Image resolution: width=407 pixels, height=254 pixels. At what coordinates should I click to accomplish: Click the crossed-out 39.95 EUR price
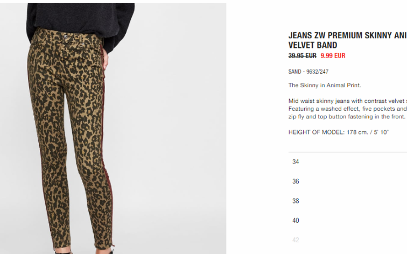point(303,56)
